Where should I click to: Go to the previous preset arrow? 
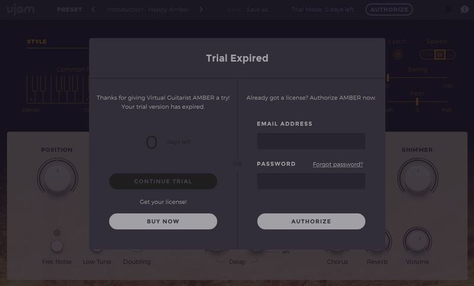94,9
